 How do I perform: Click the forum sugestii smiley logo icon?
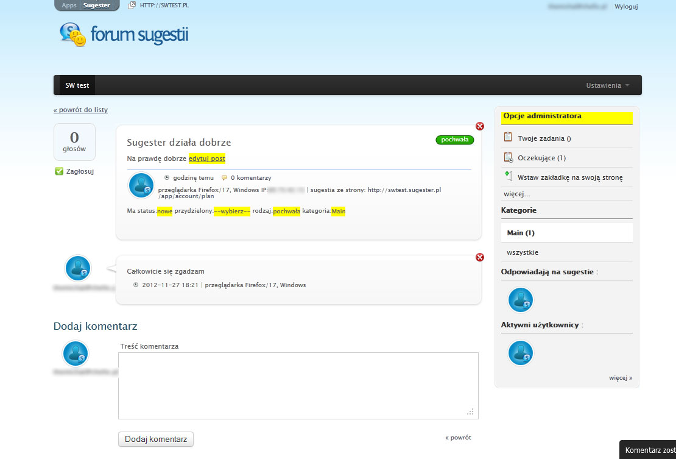click(x=72, y=35)
